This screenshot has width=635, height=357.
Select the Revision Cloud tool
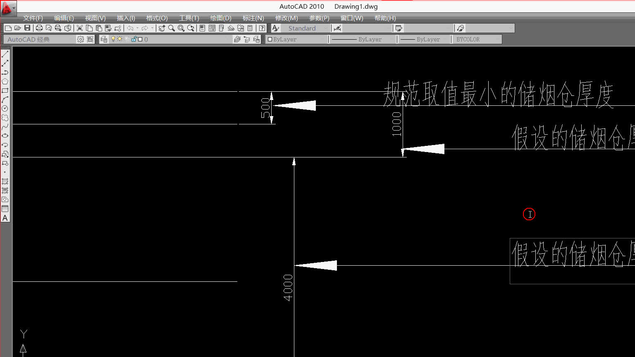(5, 118)
